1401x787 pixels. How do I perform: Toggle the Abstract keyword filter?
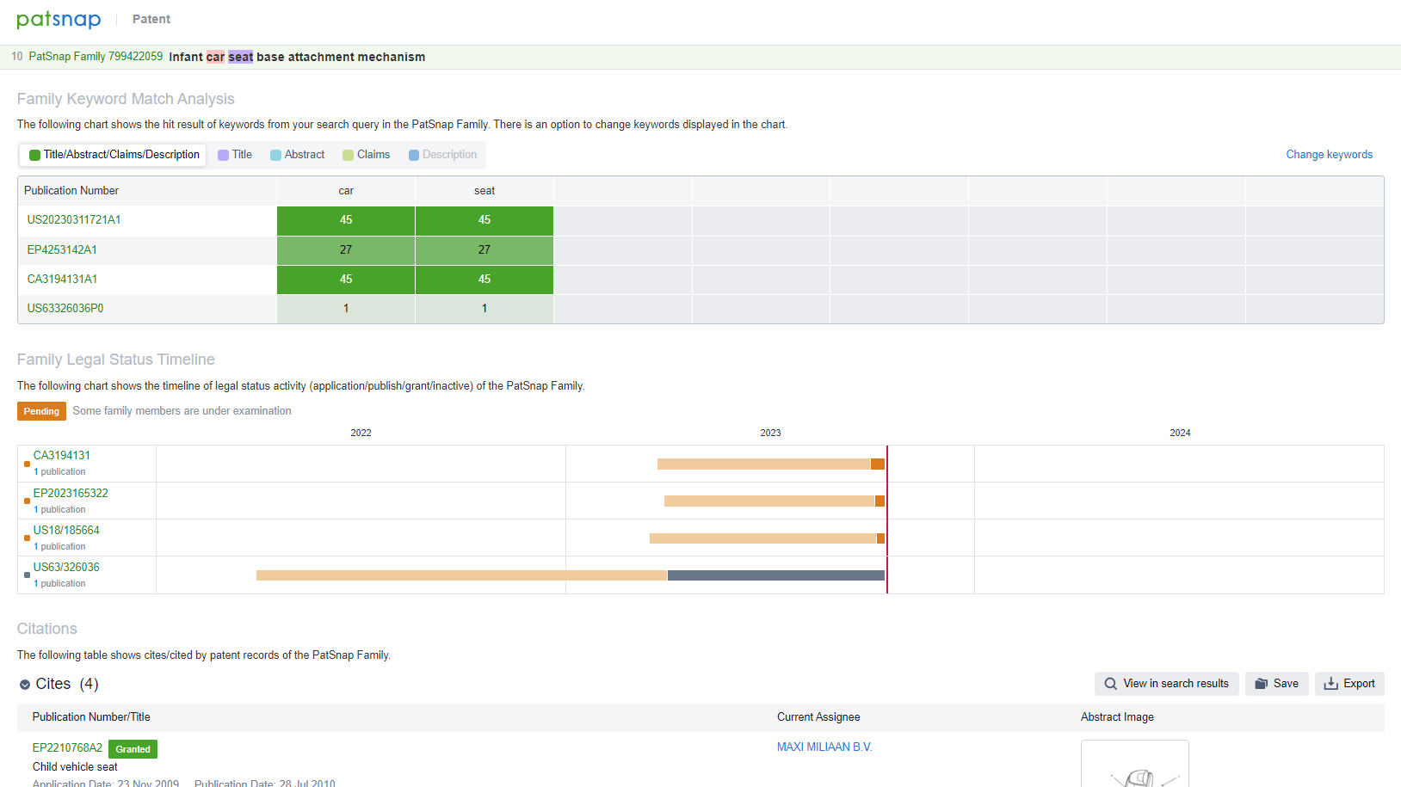coord(298,155)
